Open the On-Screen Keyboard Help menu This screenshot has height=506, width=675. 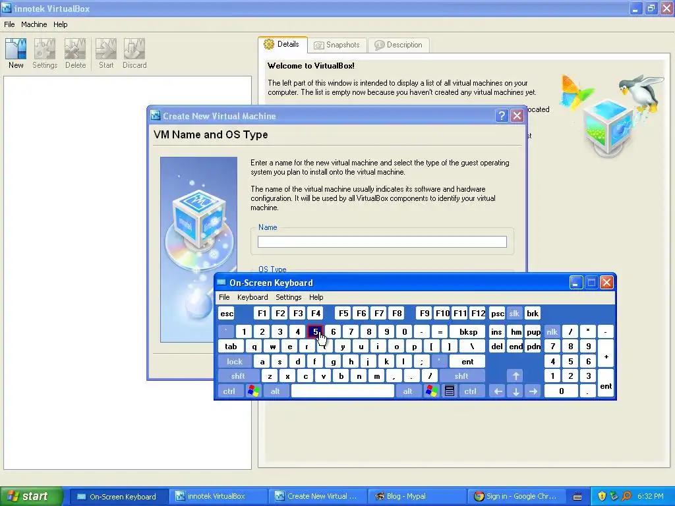(316, 297)
